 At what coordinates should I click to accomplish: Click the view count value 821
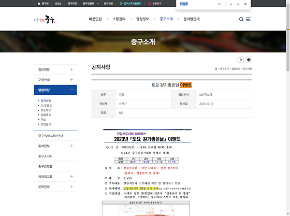[121, 113]
